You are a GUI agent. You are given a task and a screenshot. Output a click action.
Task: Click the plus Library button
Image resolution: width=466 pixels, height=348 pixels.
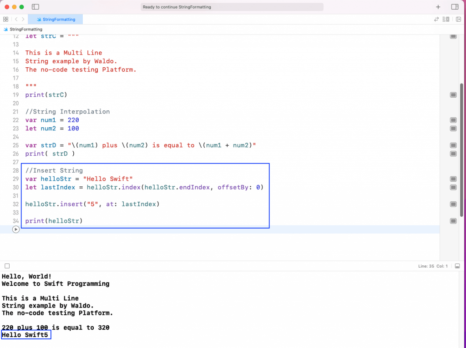point(438,7)
